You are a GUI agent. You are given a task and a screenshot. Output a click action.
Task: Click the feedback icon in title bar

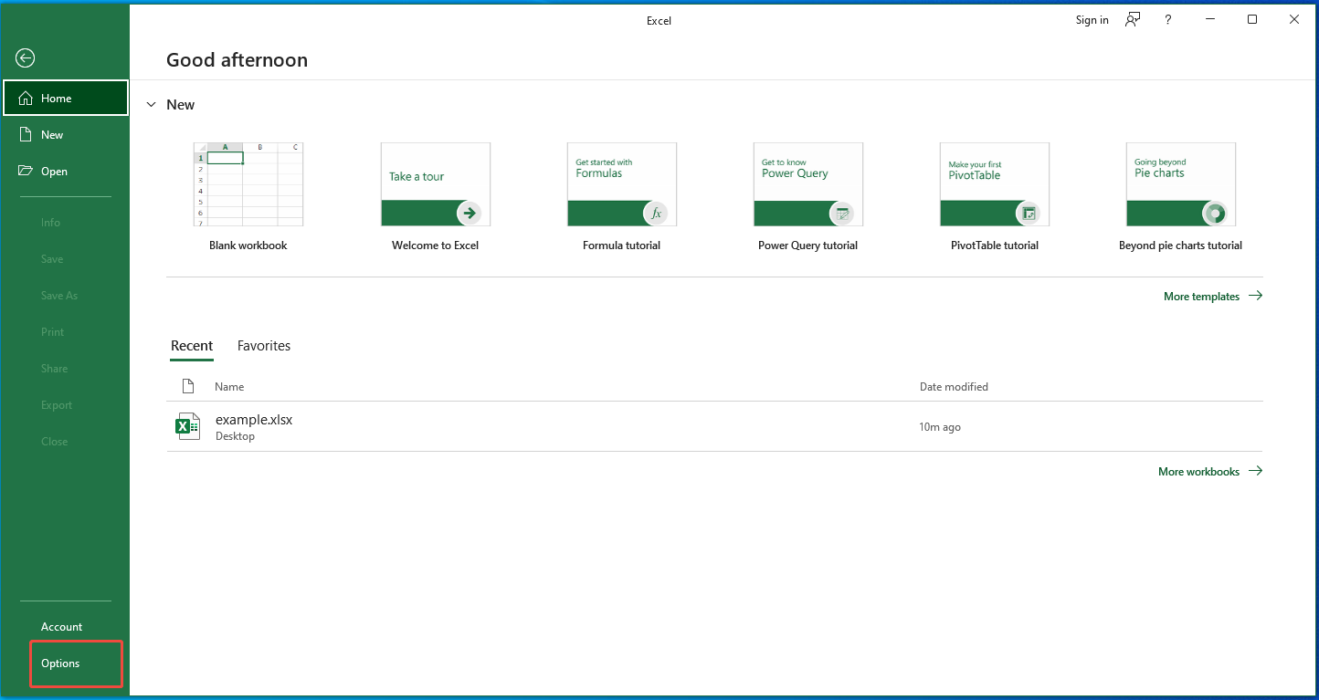click(x=1133, y=20)
